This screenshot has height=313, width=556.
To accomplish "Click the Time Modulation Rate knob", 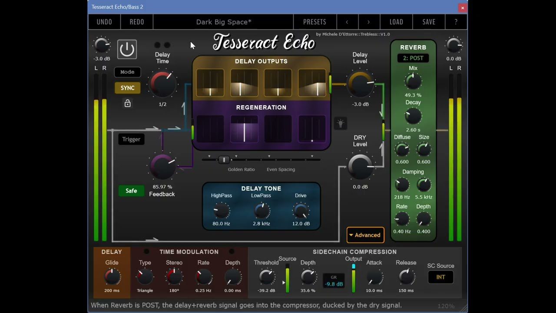I will [203, 277].
